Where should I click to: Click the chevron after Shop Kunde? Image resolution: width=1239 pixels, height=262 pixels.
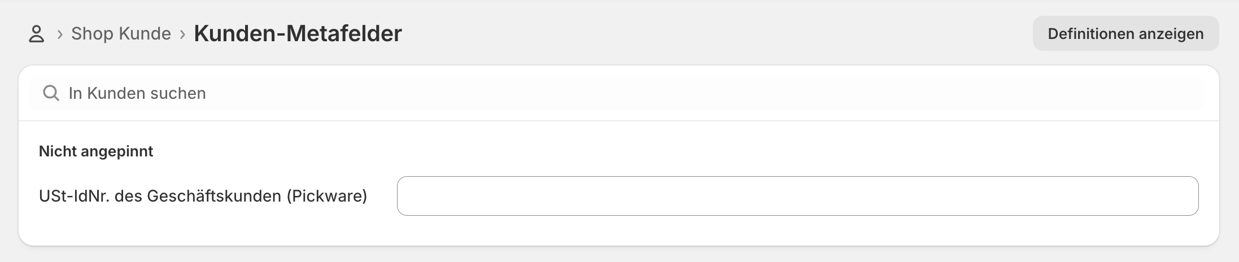coord(182,34)
